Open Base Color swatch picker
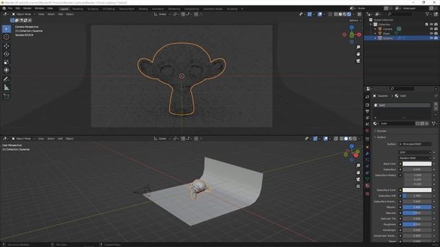 click(x=417, y=164)
